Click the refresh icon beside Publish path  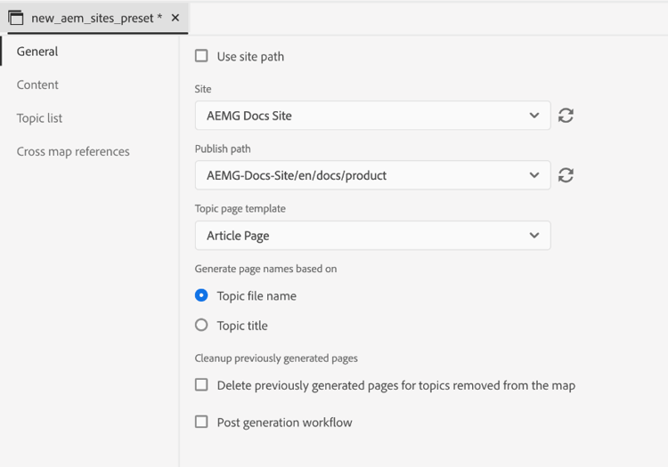(566, 175)
